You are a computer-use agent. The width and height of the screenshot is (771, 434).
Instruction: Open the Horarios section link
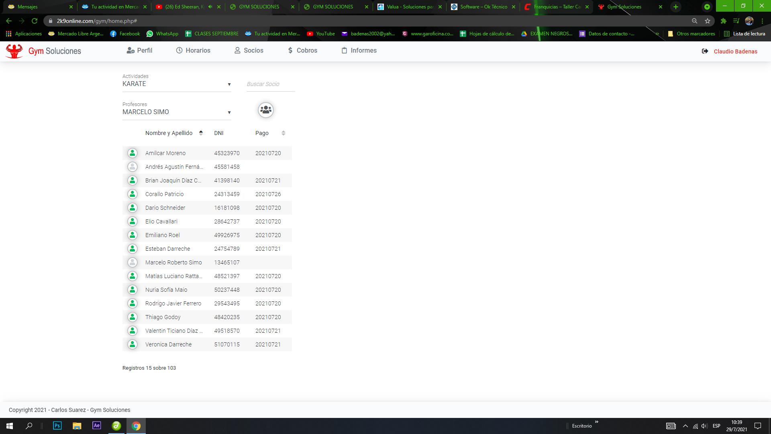pyautogui.click(x=193, y=50)
